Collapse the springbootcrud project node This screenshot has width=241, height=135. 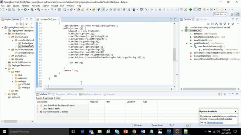[3, 27]
